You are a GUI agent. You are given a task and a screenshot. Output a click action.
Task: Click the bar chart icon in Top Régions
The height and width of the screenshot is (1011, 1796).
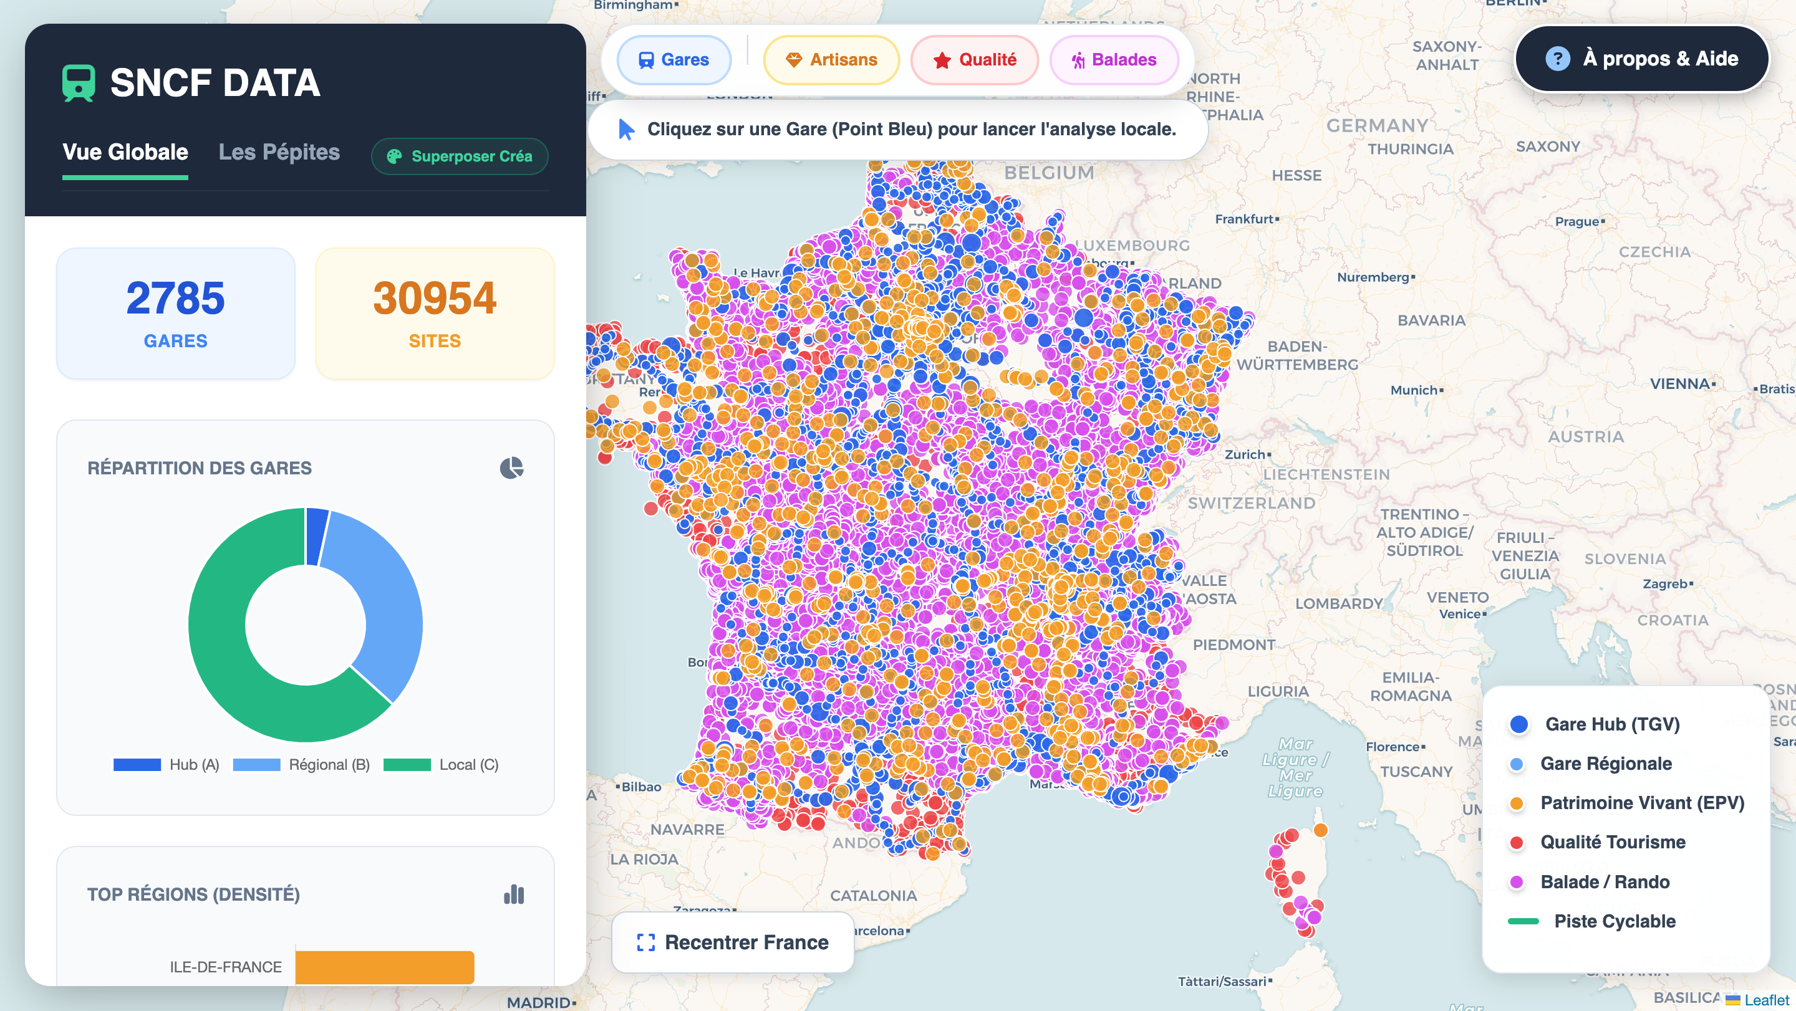click(x=514, y=894)
